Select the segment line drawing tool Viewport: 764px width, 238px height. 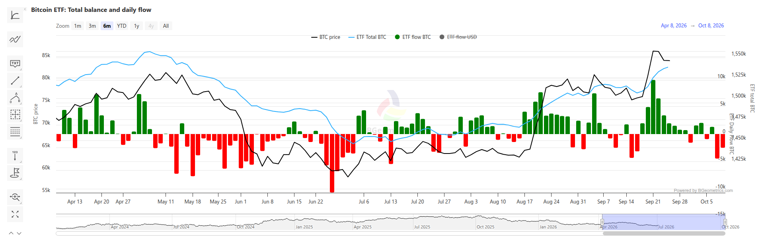15,81
